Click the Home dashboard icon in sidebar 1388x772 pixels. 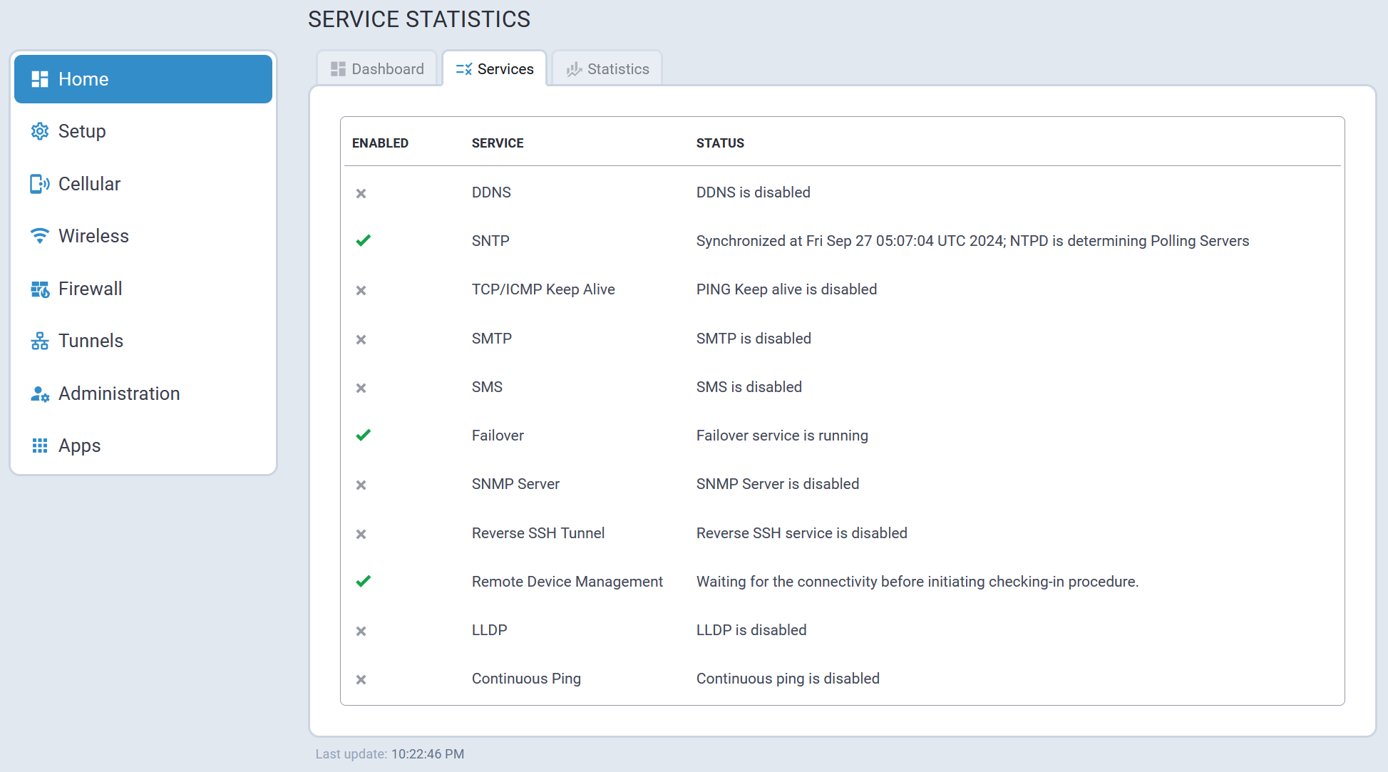pyautogui.click(x=40, y=79)
